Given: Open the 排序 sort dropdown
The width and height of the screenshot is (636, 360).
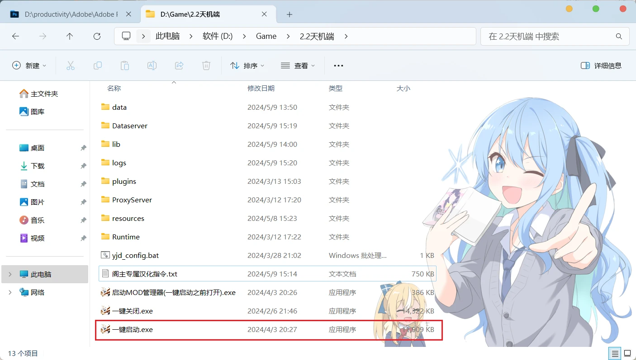Looking at the screenshot, I should 247,65.
